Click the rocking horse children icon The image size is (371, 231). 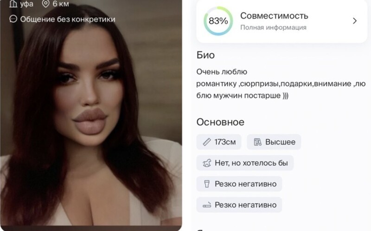(207, 163)
